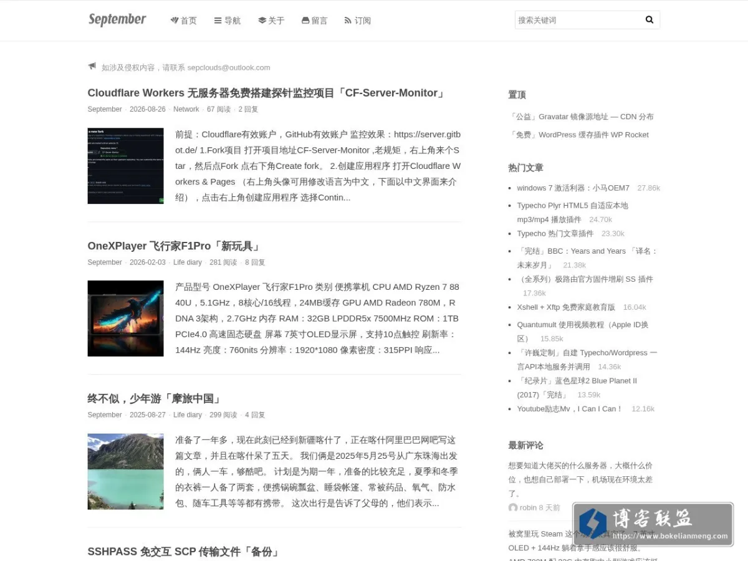This screenshot has width=748, height=561.
Task: Open the 订阅 RSS subscribe link
Action: [x=358, y=21]
